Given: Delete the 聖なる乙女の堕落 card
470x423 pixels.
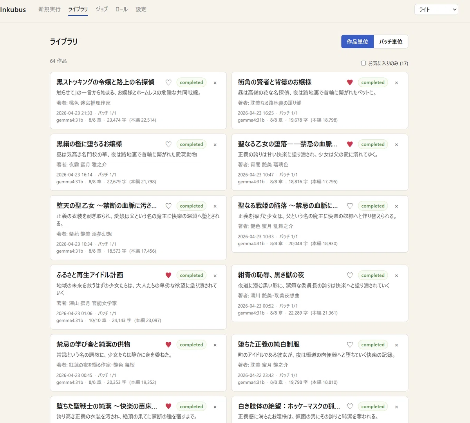Looking at the screenshot, I should pyautogui.click(x=396, y=145).
